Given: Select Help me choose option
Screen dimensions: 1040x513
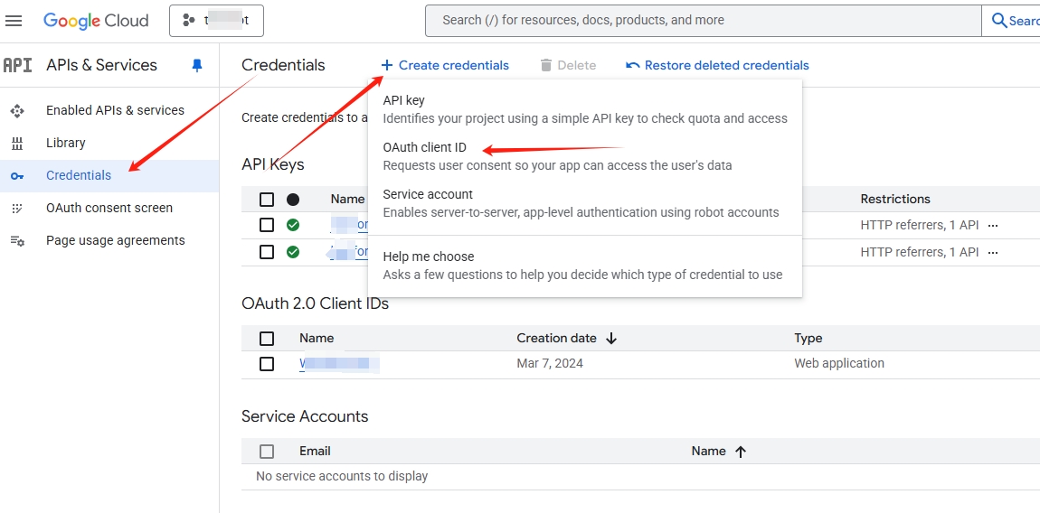Looking at the screenshot, I should 585,266.
